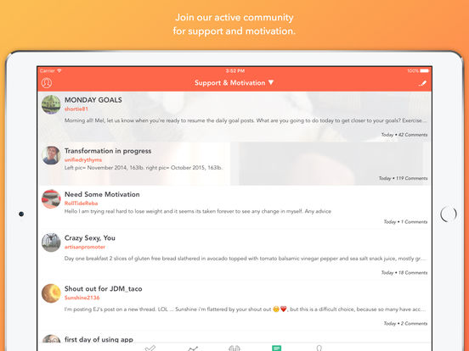Screen dimensions: 469x351
Task: Open the MONDAY GOALS thread title
Action: 93,100
